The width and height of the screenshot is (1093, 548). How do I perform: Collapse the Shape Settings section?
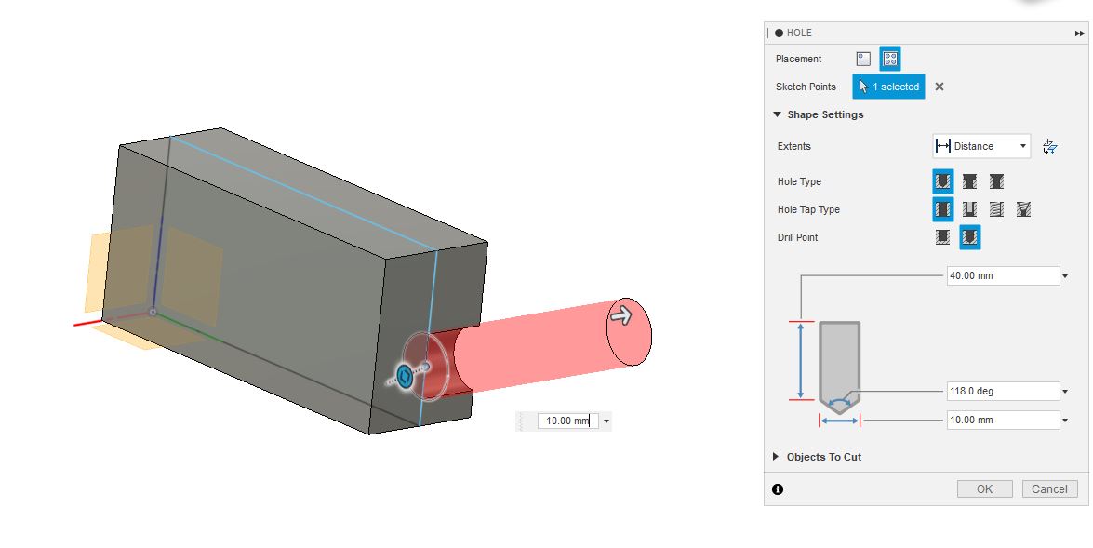pos(778,114)
